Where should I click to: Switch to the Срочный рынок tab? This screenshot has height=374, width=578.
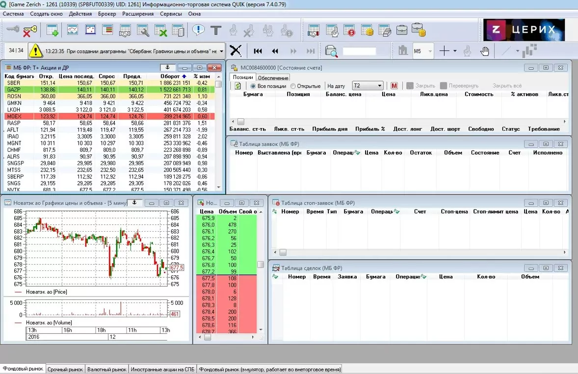[x=65, y=369]
